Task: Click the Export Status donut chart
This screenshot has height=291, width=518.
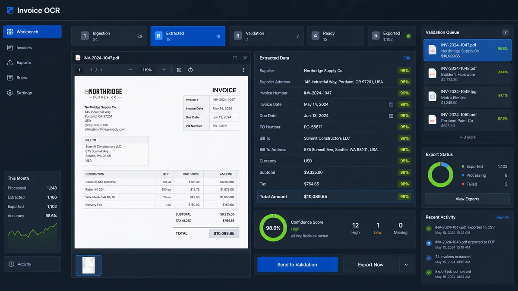Action: click(x=440, y=175)
